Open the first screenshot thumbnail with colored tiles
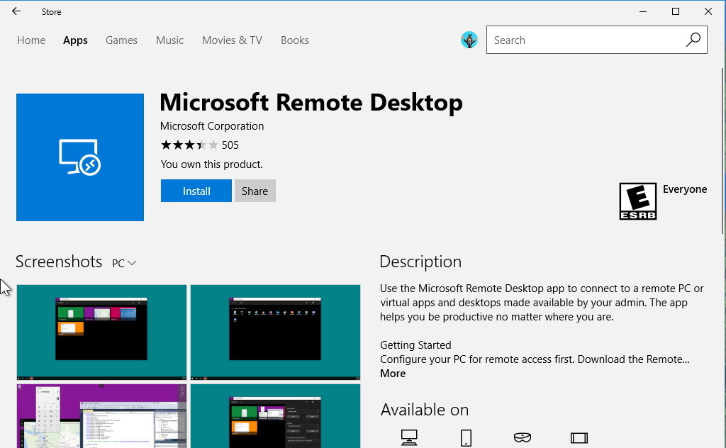Image resolution: width=726 pixels, height=448 pixels. 101,332
